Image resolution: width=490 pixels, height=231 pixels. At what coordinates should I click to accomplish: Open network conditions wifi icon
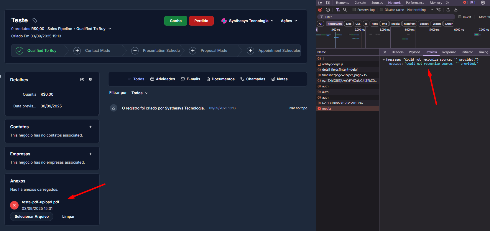(438, 10)
